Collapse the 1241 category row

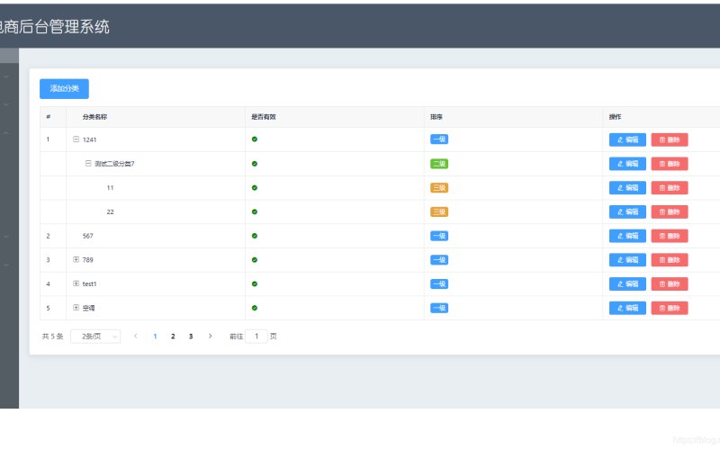(x=76, y=139)
